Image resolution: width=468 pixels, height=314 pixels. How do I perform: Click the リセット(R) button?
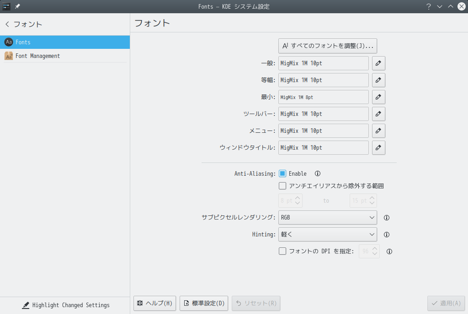tap(256, 304)
